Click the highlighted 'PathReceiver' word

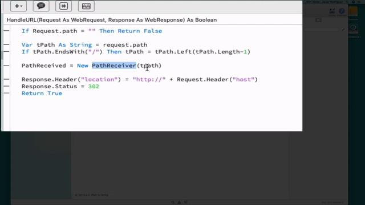pyautogui.click(x=114, y=65)
